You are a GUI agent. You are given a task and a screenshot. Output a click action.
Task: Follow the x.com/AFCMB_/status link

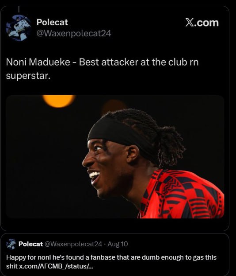56,266
